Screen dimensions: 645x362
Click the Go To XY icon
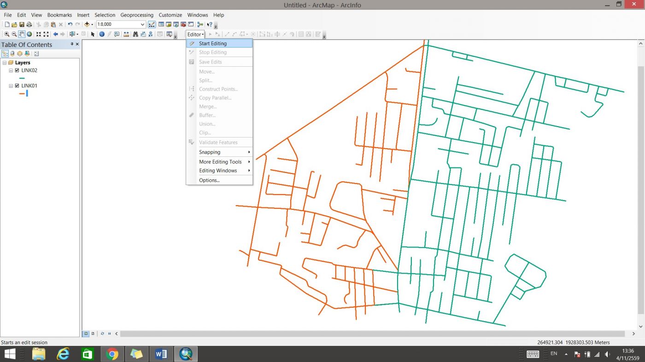click(x=151, y=34)
